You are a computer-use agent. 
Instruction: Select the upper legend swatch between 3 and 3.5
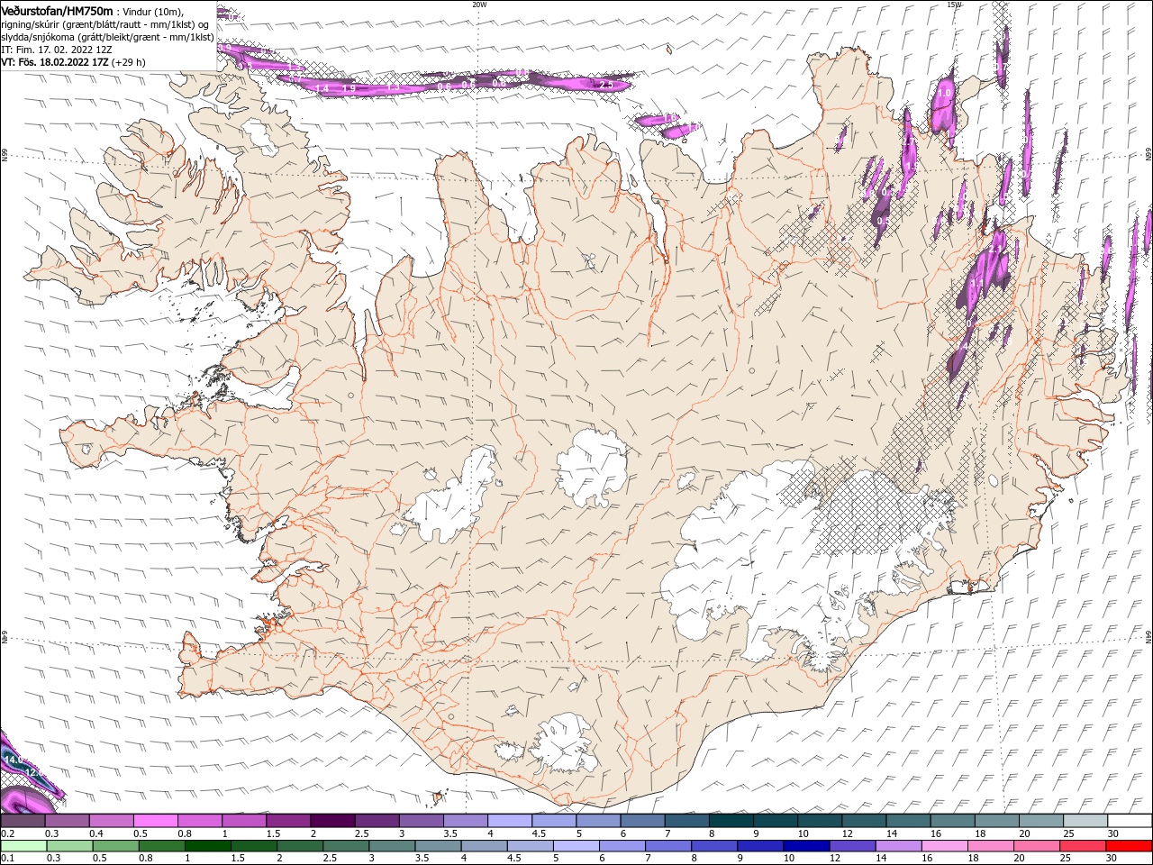coord(422,820)
